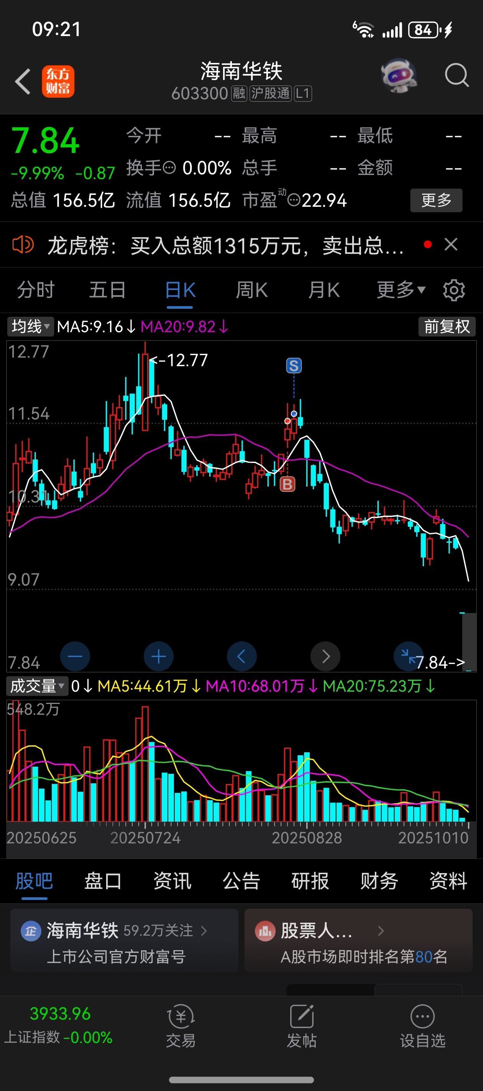Image resolution: width=483 pixels, height=1091 pixels.
Task: Open the 股吧 tab
Action: [34, 882]
